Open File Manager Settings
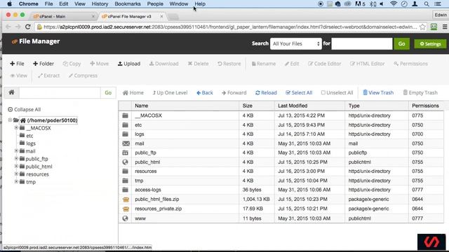Image resolution: width=449 pixels, height=252 pixels. point(430,43)
